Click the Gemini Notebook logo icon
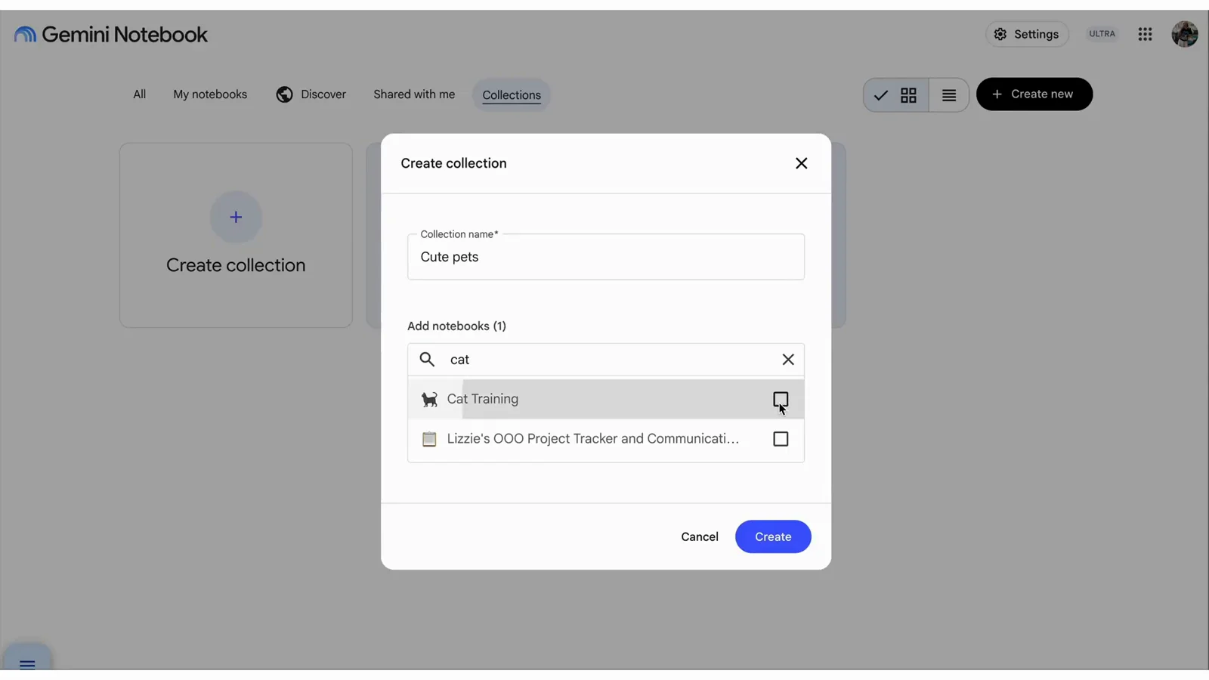The image size is (1209, 680). tap(25, 35)
